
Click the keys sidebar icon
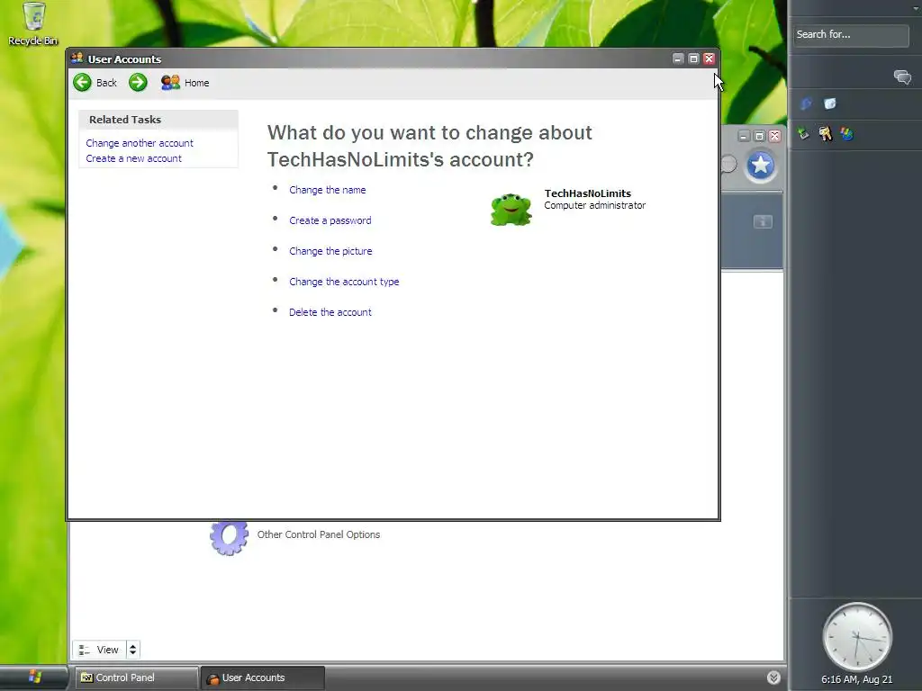[x=825, y=134]
